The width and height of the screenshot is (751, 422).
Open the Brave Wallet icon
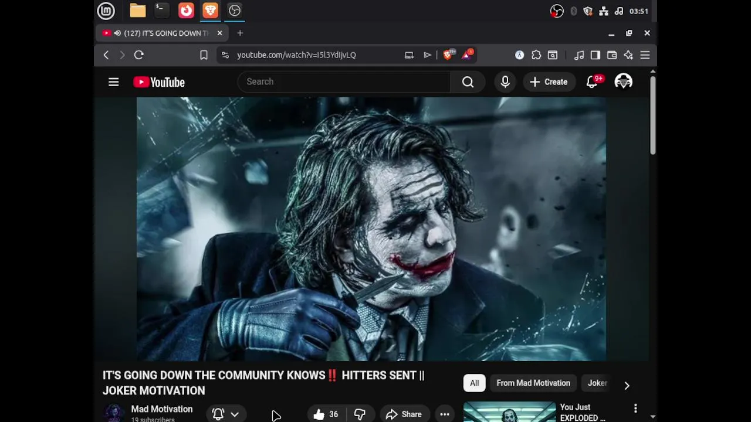612,55
